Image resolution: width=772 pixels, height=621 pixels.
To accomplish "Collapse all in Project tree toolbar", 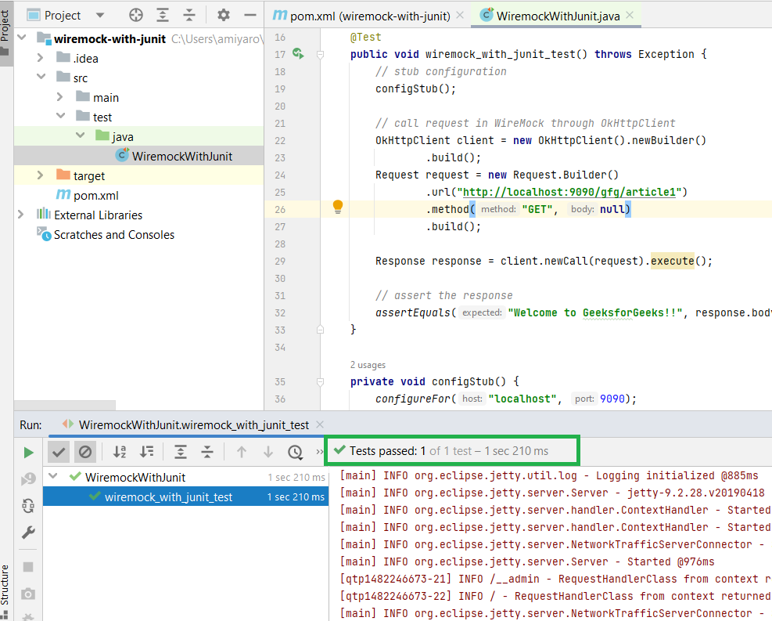I will tap(189, 15).
